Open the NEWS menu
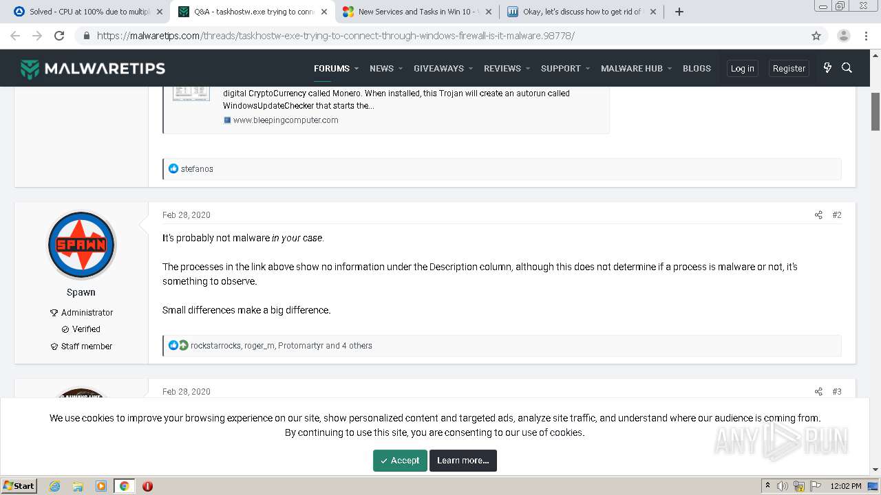881x495 pixels. click(x=381, y=68)
